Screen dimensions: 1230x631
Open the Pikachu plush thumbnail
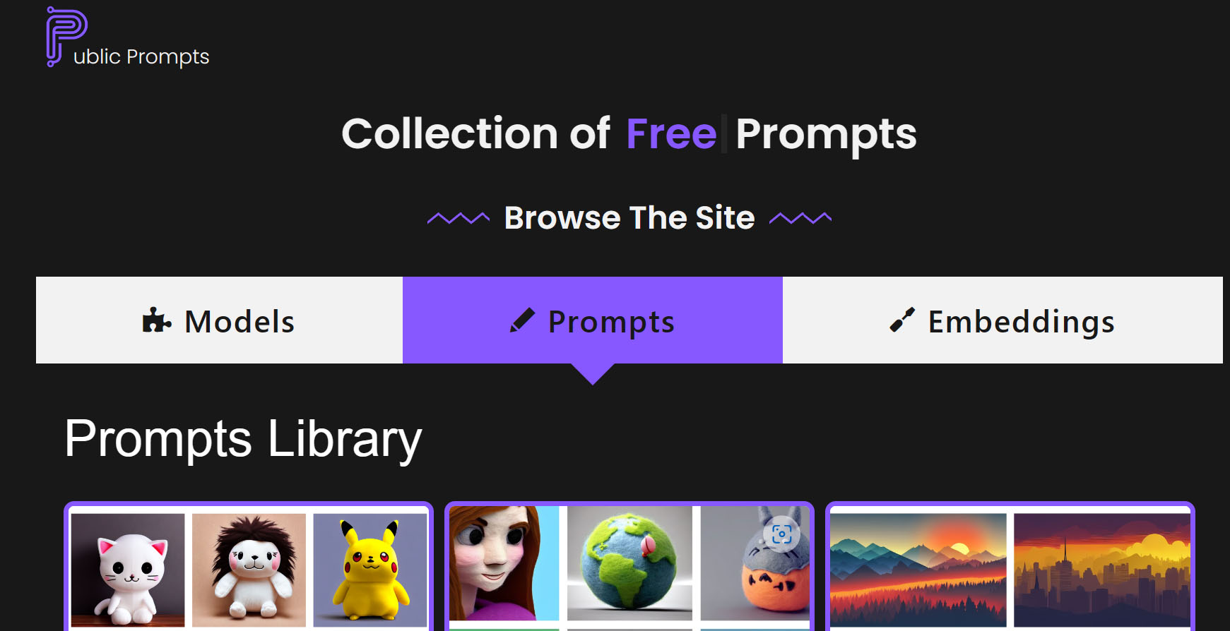(x=370, y=570)
